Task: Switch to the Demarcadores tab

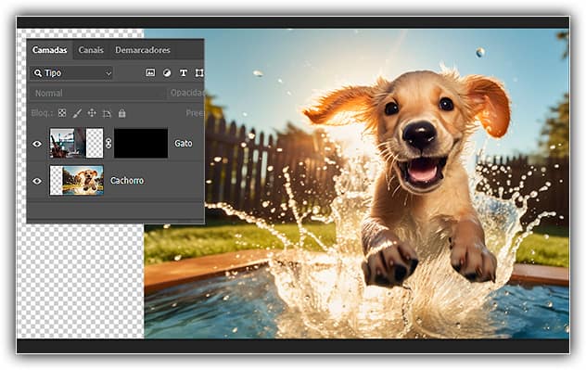Action: pos(143,50)
